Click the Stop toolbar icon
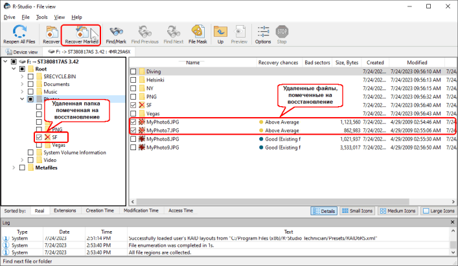This screenshot has width=458, height=266. coord(282,32)
